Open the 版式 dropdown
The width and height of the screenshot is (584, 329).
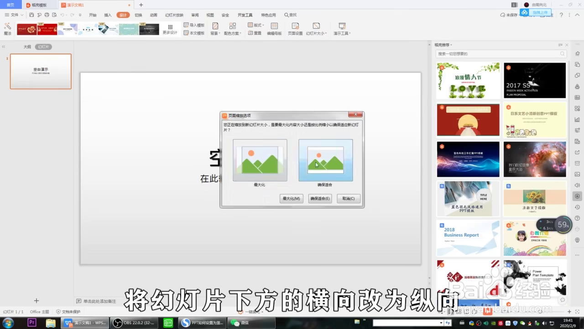point(256,25)
